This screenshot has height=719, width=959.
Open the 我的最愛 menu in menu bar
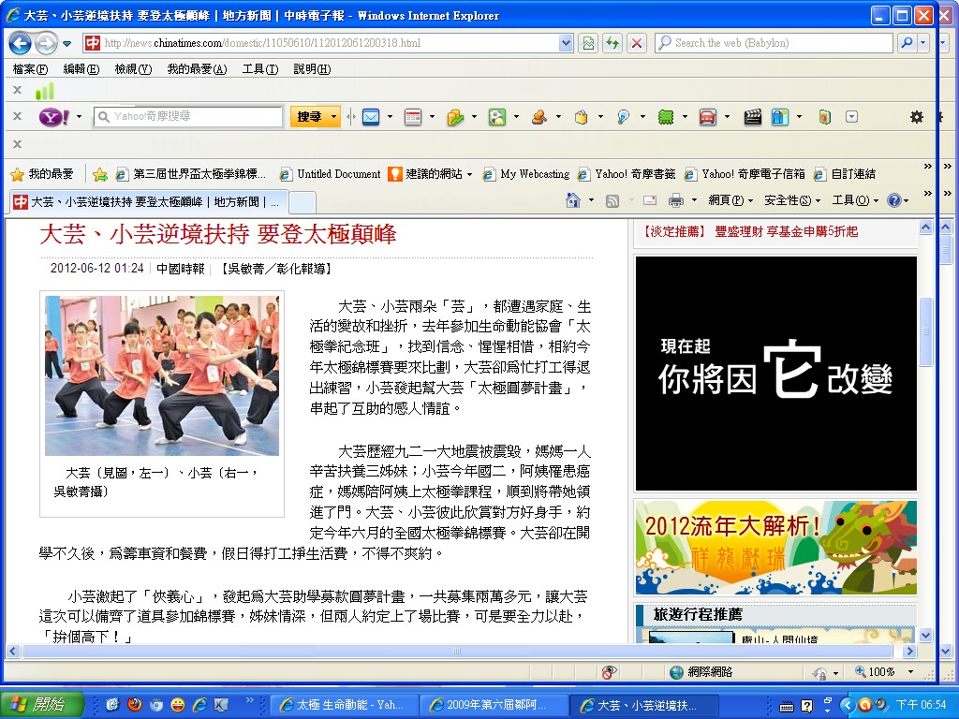[x=196, y=69]
